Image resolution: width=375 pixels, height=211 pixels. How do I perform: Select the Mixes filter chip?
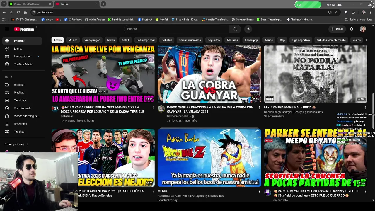click(x=111, y=40)
